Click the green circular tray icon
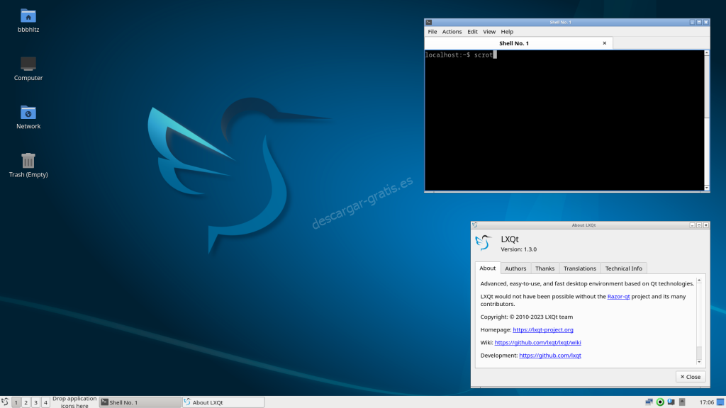This screenshot has height=408, width=726. click(660, 402)
